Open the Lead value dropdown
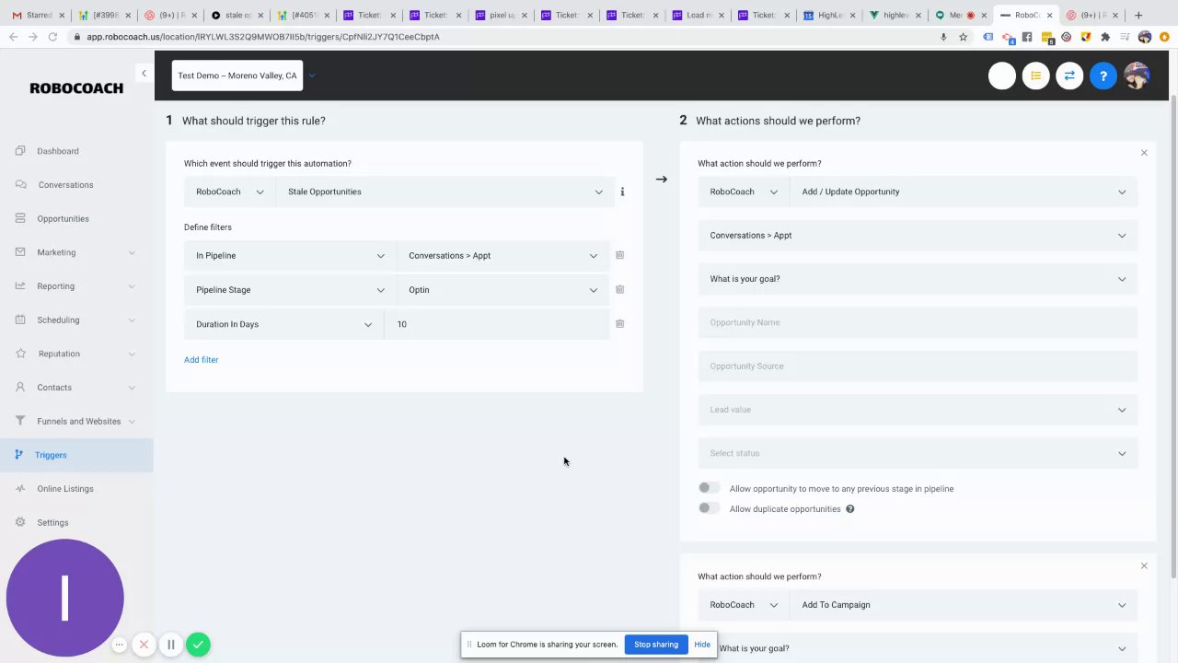Screen dimensions: 1178x663 pos(918,410)
